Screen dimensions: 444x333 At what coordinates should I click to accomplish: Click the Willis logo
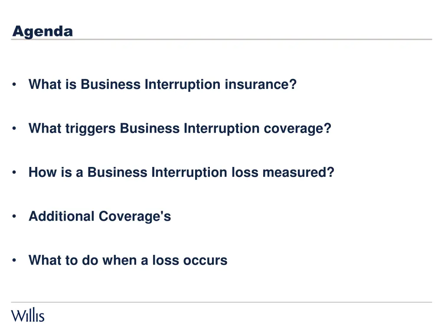point(28,315)
